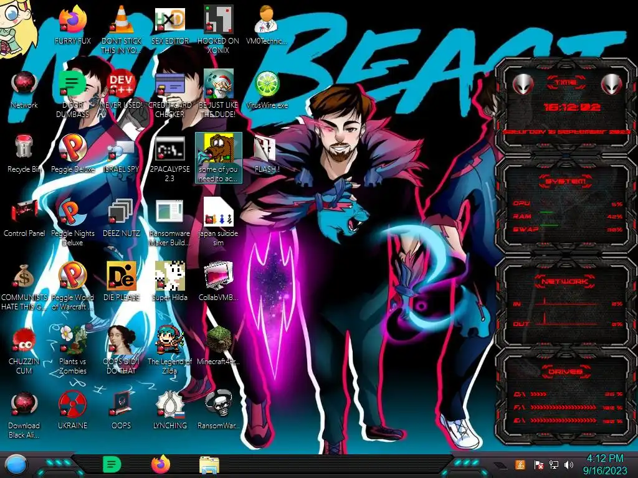This screenshot has width=638, height=478.
Task: Launch VLC shortcut labeled DONT STICK THIS
Action: point(121,29)
